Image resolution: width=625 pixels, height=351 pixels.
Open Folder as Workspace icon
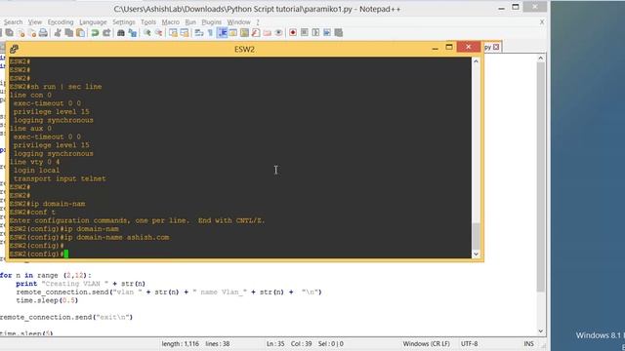coord(267,33)
